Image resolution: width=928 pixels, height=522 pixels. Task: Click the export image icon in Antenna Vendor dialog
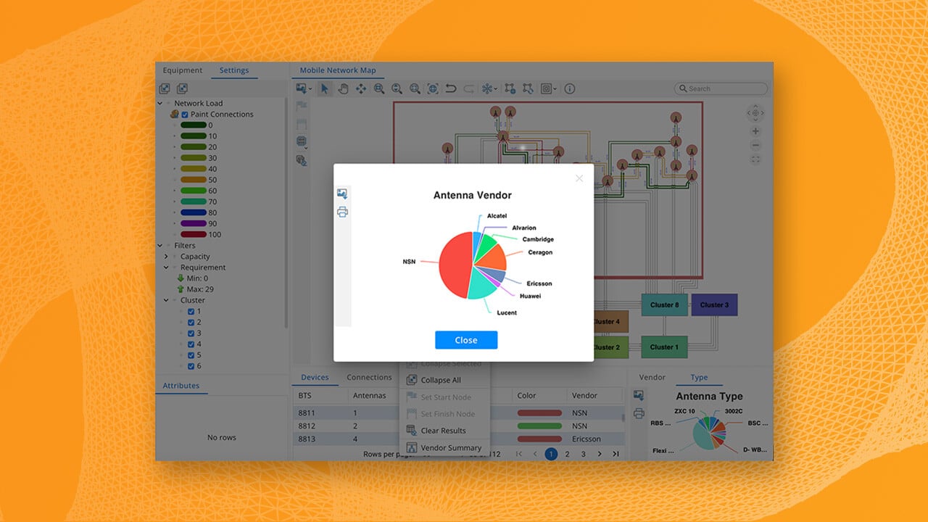pos(342,194)
